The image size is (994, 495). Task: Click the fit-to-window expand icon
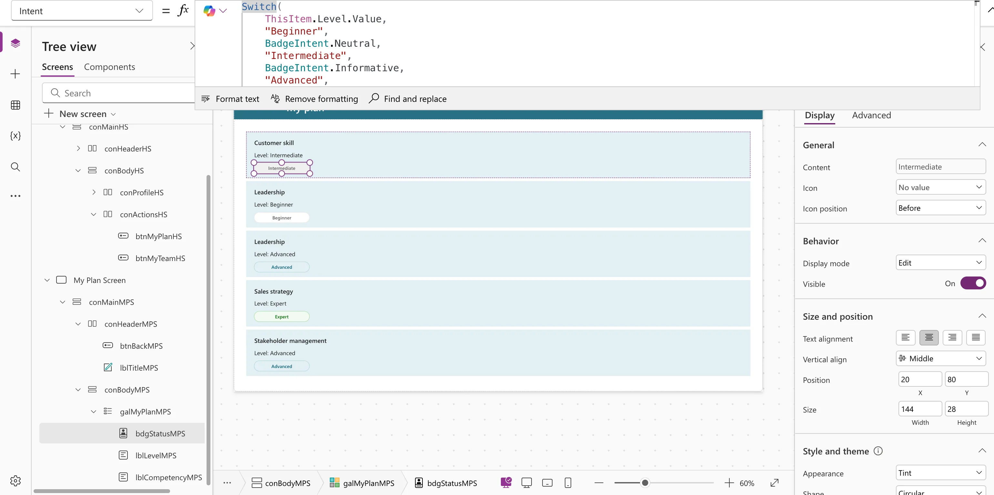tap(775, 483)
